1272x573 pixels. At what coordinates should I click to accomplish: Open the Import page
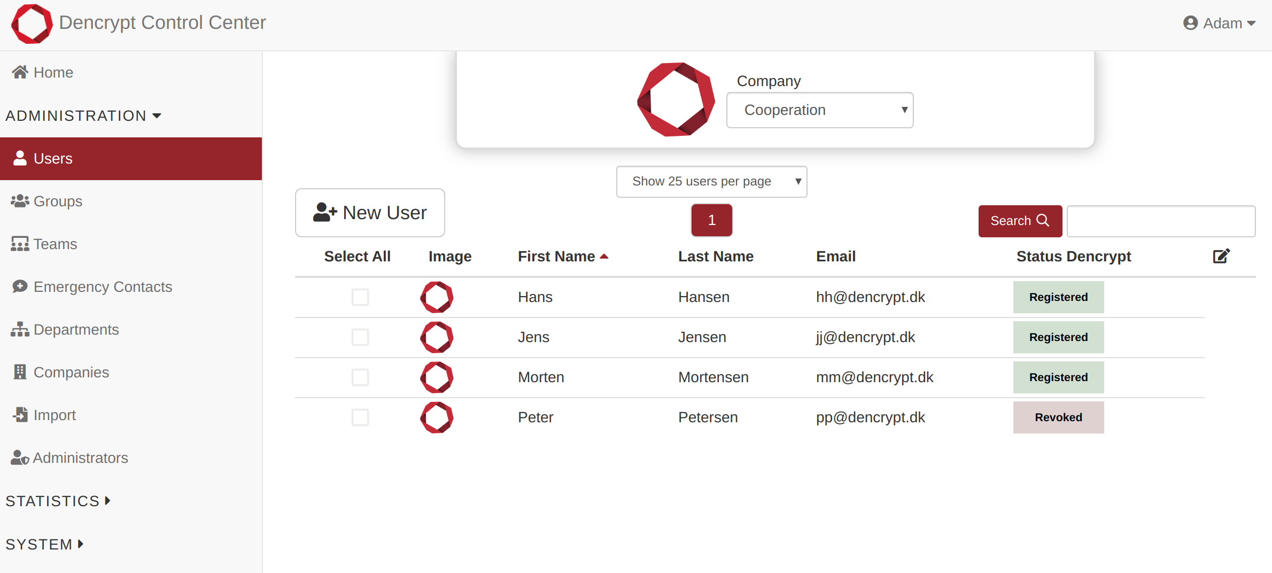click(x=55, y=415)
